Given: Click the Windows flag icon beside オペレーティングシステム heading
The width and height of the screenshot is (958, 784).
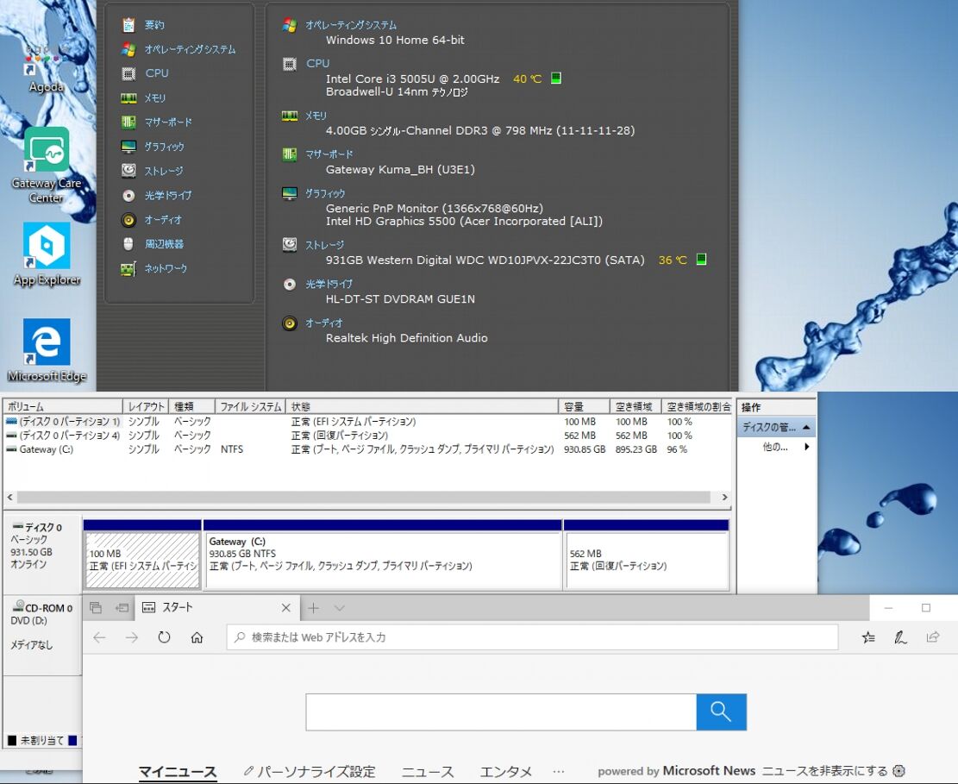Looking at the screenshot, I should point(290,25).
